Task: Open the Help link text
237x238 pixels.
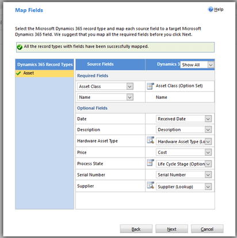Action: point(219,9)
